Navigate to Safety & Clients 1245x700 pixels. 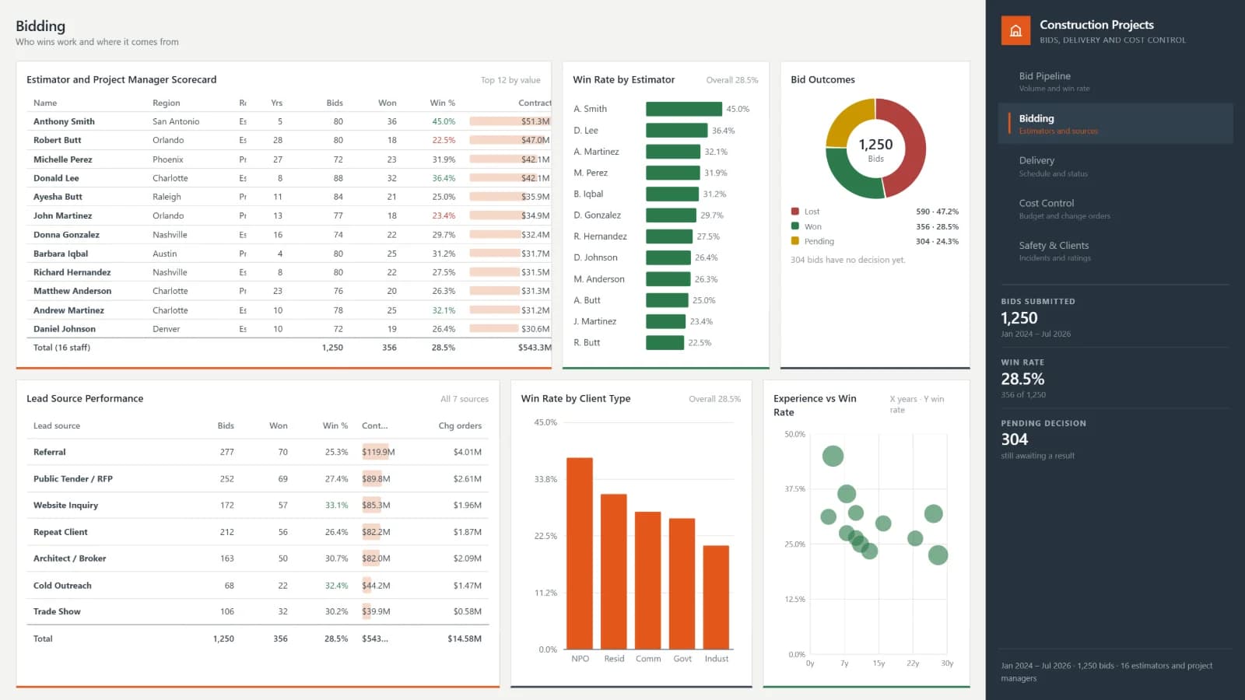(x=1116, y=250)
